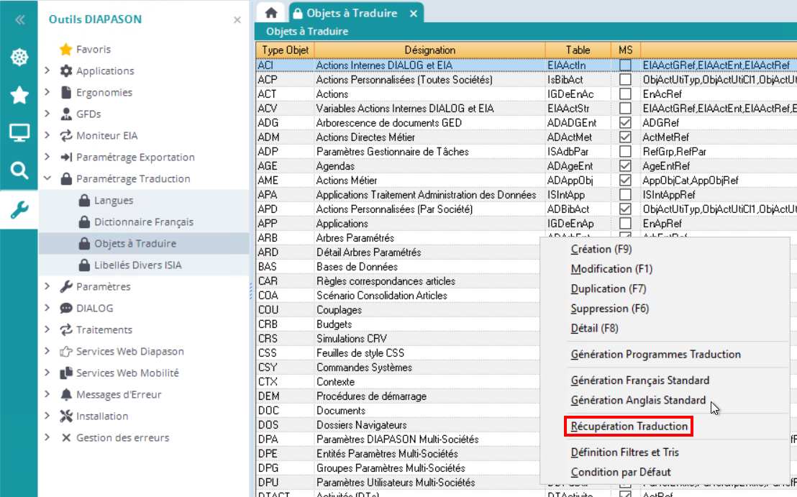Open the magnifier search sidebar icon
This screenshot has height=497, width=797.
(x=19, y=170)
